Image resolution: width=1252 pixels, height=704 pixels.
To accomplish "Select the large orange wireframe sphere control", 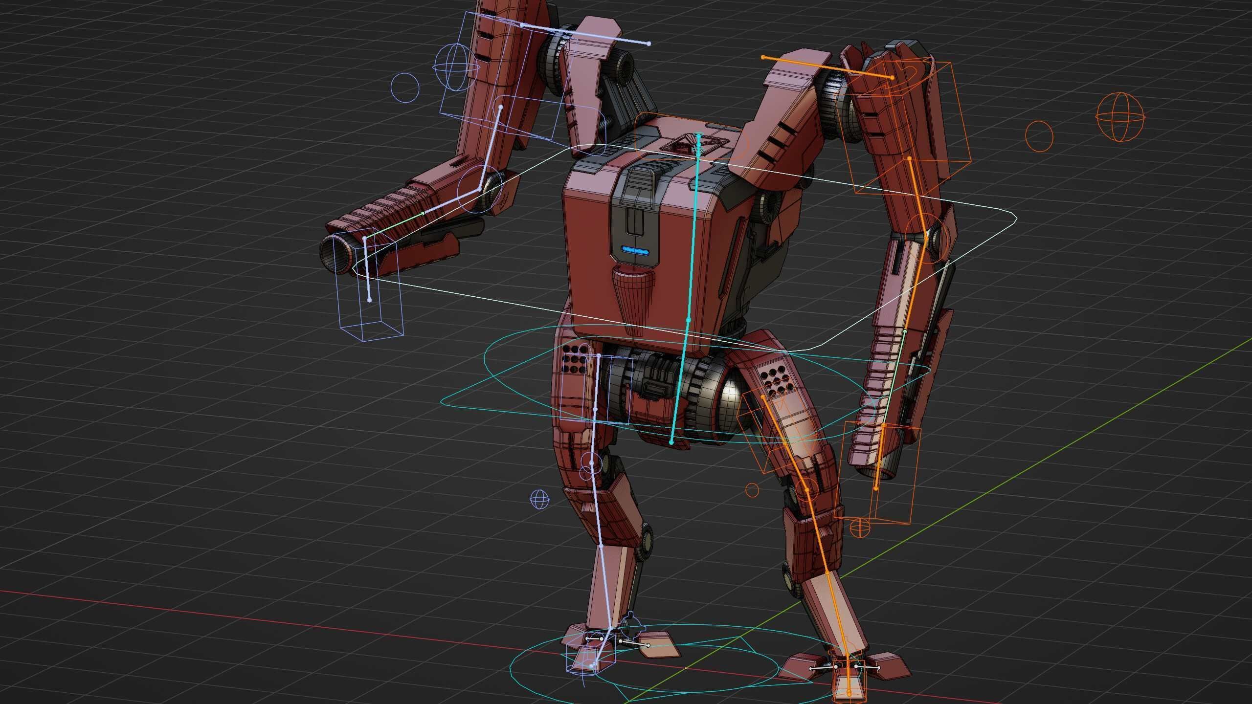I will click(x=1120, y=117).
